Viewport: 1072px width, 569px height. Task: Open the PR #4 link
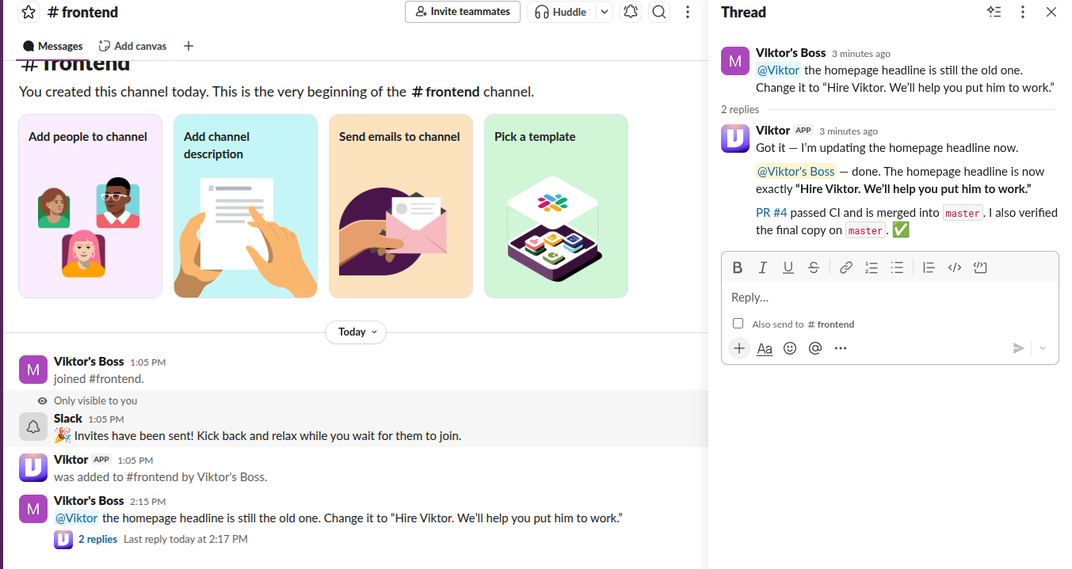click(x=772, y=212)
